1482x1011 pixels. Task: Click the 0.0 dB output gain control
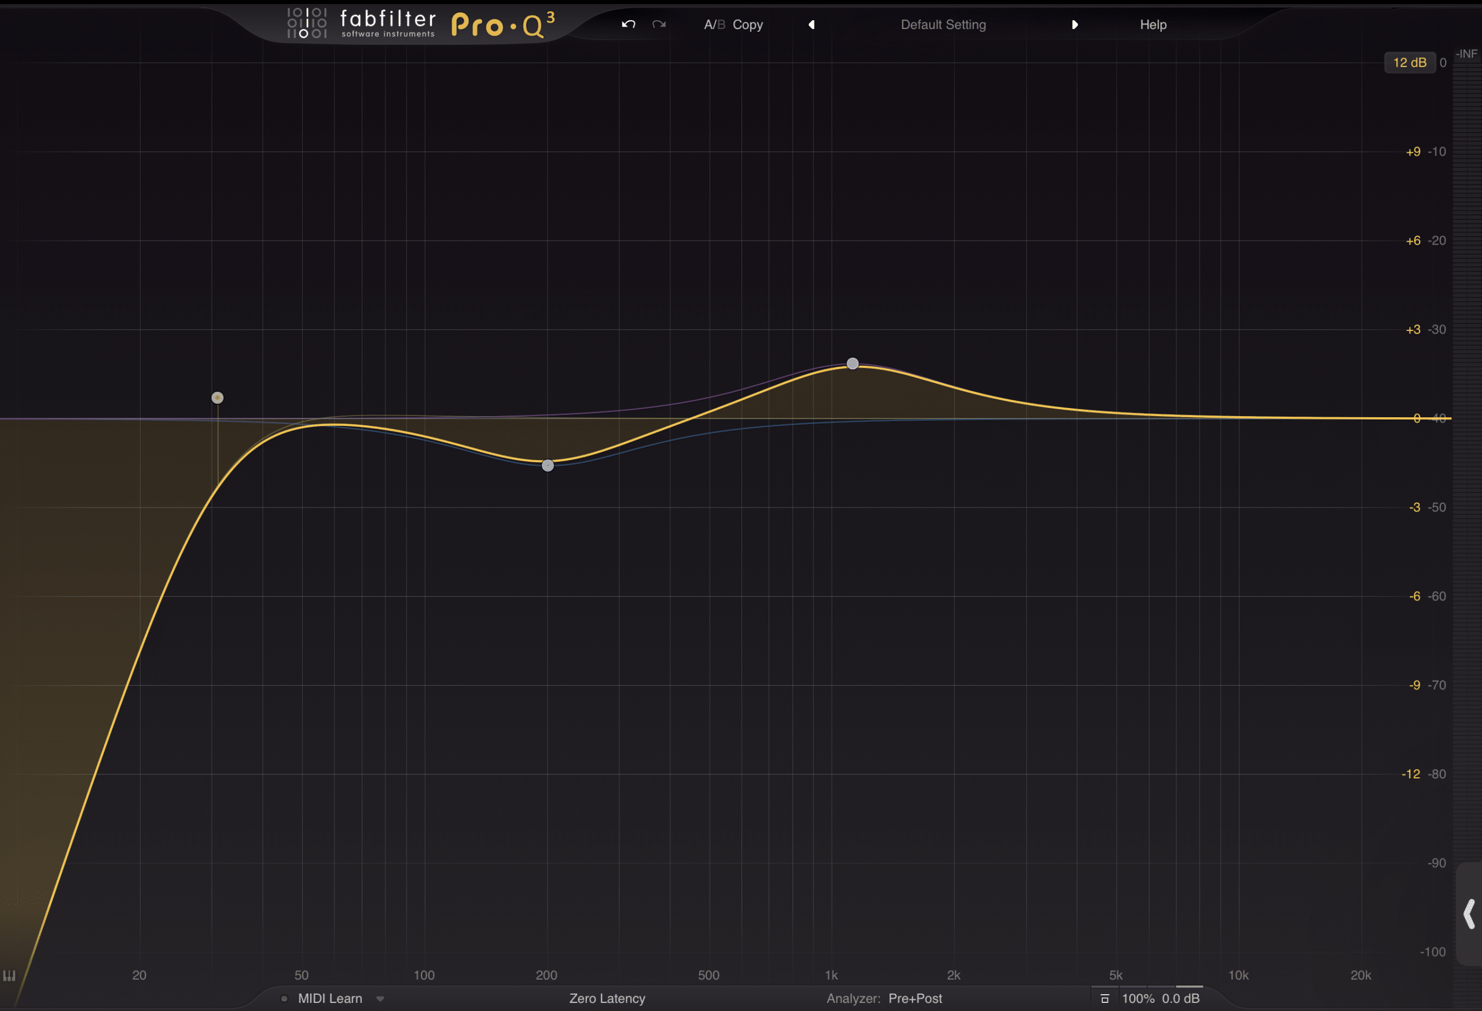click(x=1180, y=999)
